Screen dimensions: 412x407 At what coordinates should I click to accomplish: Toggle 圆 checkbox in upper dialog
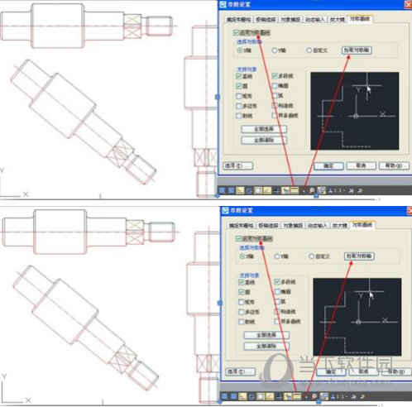tap(239, 86)
